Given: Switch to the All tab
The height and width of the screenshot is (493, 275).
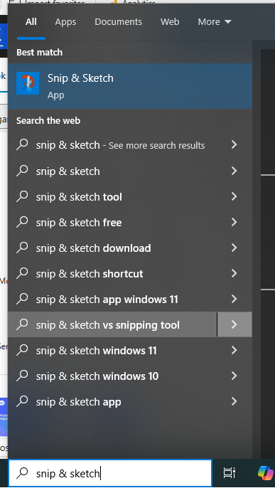Looking at the screenshot, I should 31,22.
